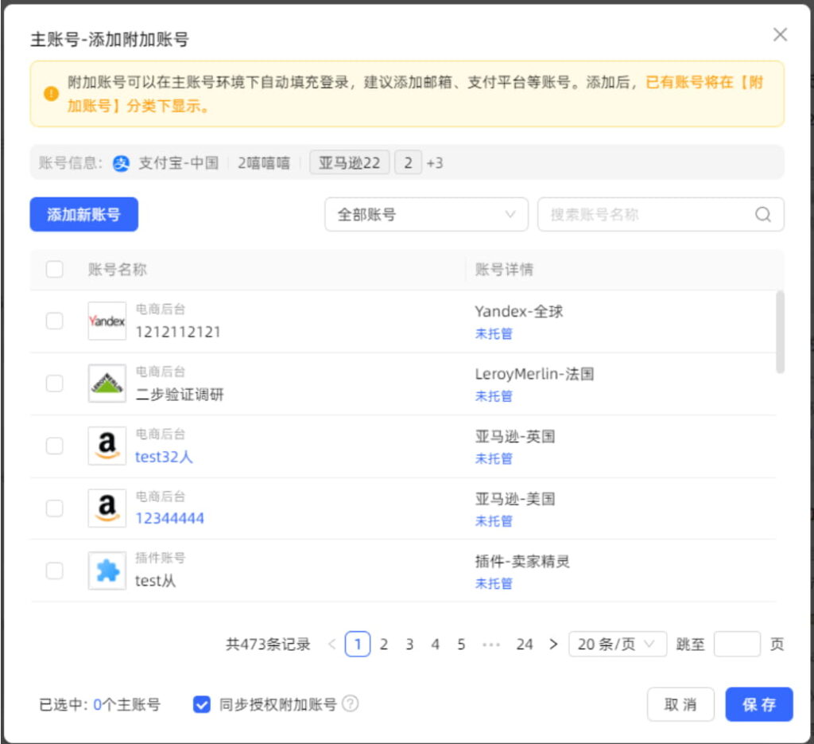This screenshot has width=814, height=744.
Task: Click the Alipay icon in account info
Action: tap(121, 163)
